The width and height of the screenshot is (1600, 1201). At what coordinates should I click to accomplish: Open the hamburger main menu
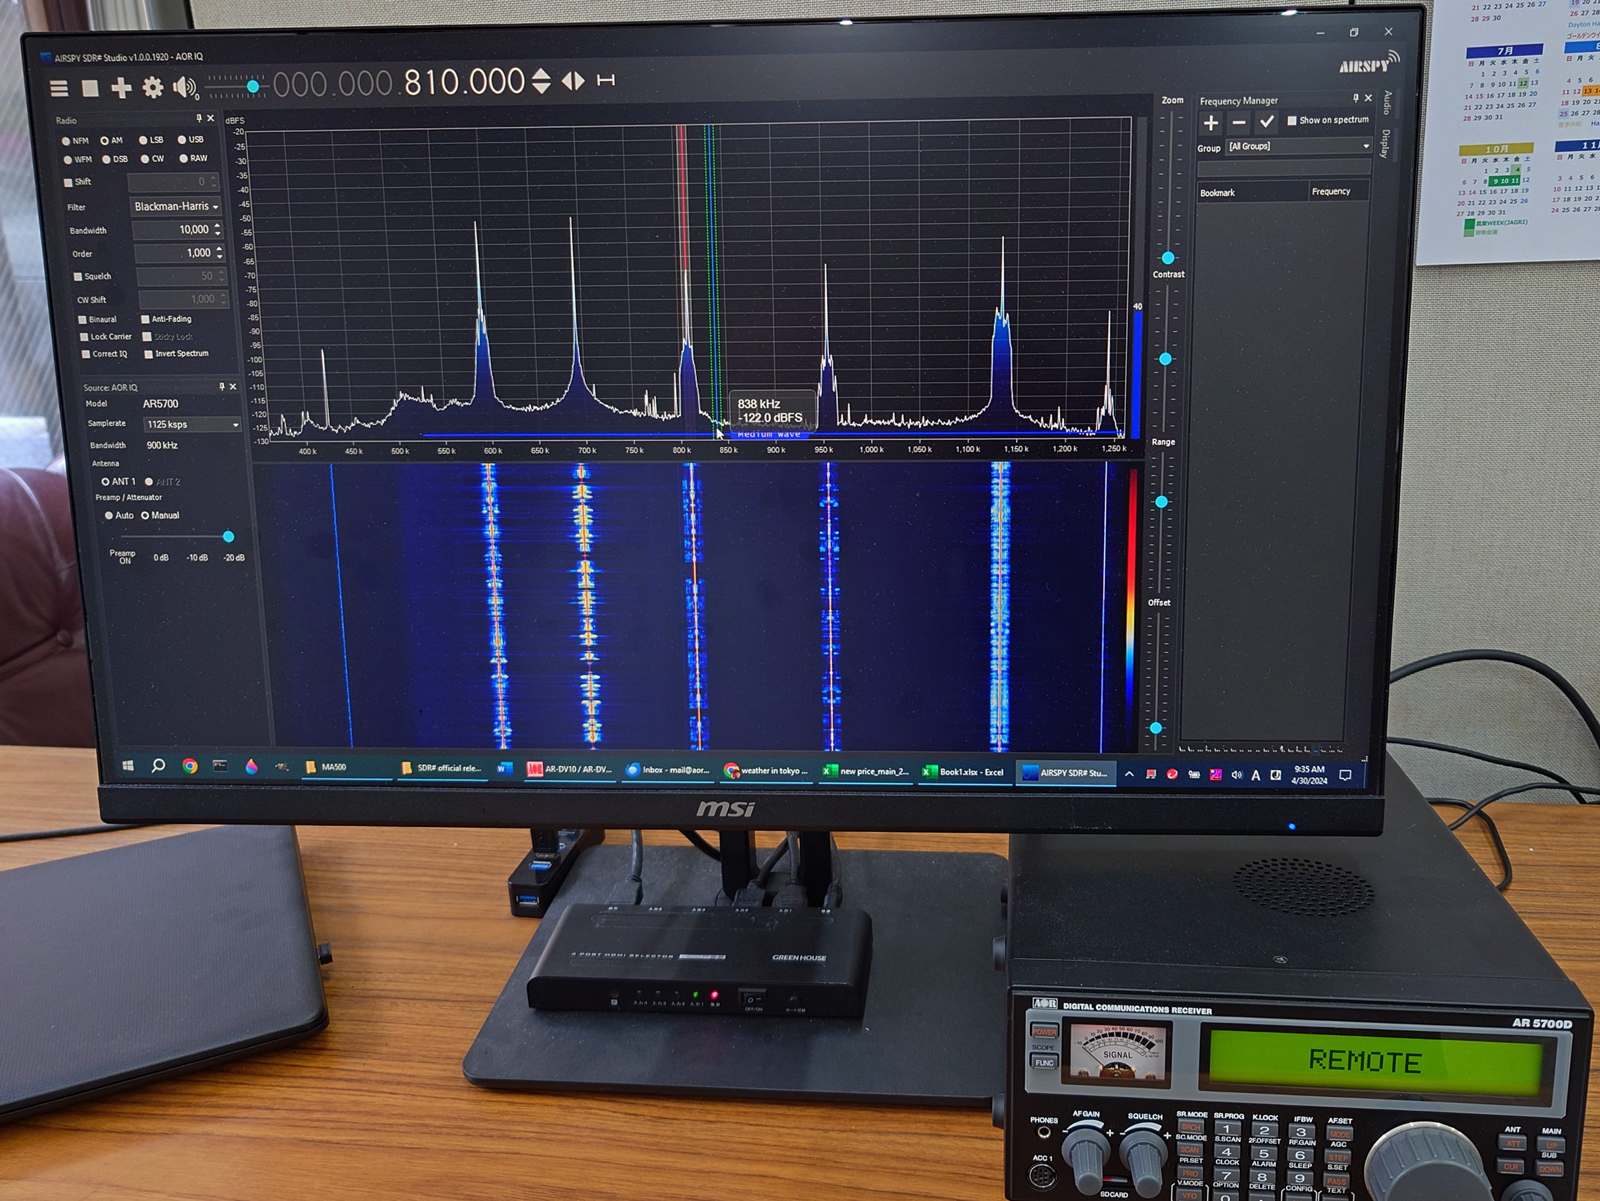pyautogui.click(x=59, y=88)
